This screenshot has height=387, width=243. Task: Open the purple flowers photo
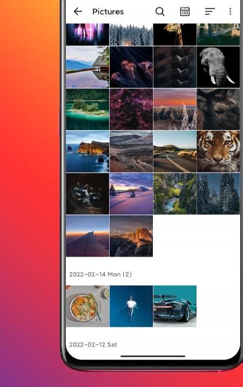point(131,109)
